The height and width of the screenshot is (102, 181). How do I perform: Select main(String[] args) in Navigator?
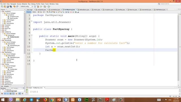(11, 91)
